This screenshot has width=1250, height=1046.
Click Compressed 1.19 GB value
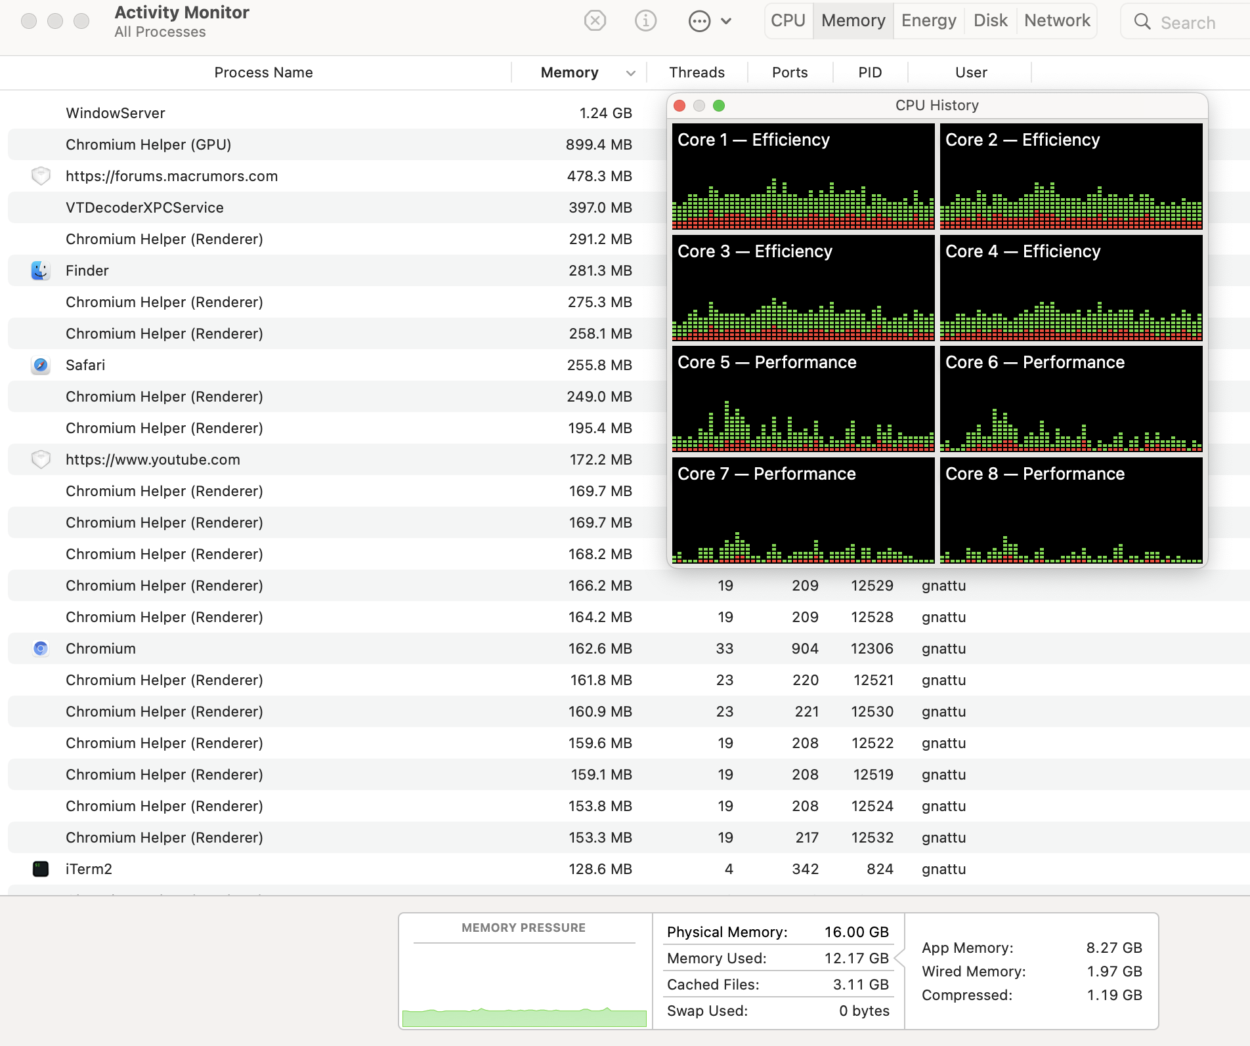(x=1114, y=995)
